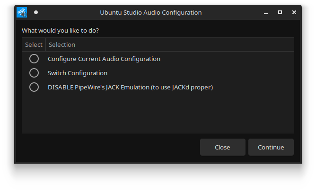
Task: Select the Switch Configuration radio button
Action: click(x=34, y=73)
